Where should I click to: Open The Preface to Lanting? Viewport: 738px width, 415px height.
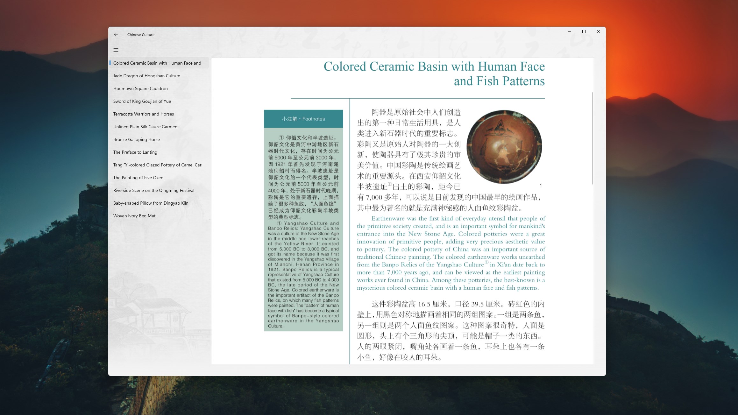click(x=135, y=152)
